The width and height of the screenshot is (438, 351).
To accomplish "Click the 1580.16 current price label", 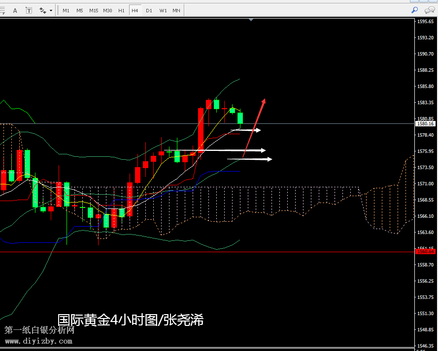I will point(425,124).
